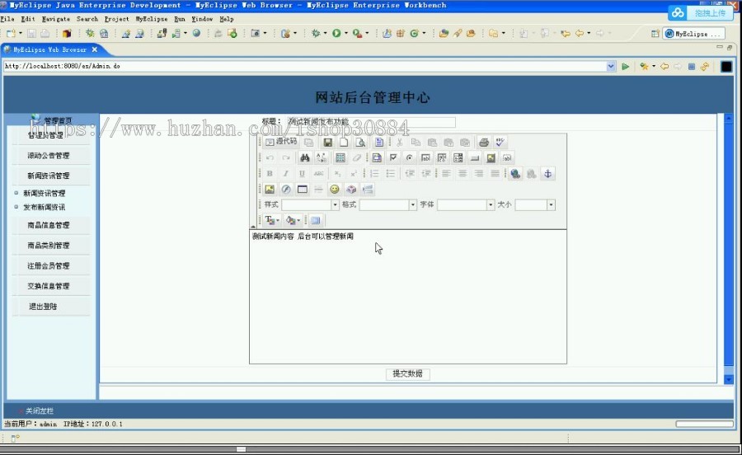
Task: Open the 大小 size dropdown
Action: (x=551, y=204)
